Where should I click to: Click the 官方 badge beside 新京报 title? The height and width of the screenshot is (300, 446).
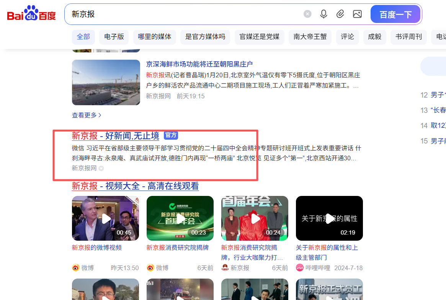pyautogui.click(x=171, y=135)
